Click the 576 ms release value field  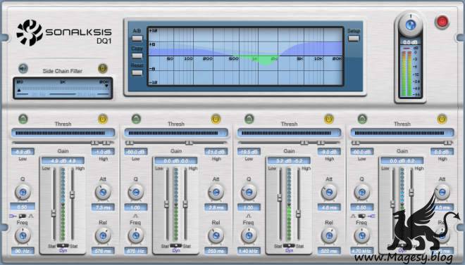103,251
